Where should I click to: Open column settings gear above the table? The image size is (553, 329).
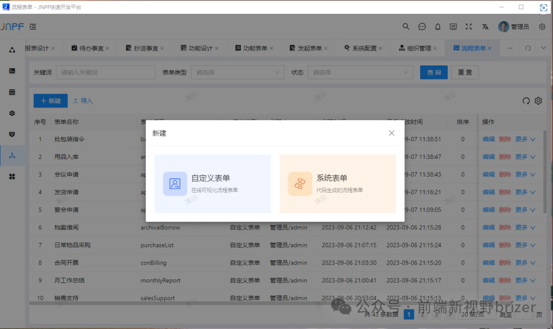[x=538, y=101]
